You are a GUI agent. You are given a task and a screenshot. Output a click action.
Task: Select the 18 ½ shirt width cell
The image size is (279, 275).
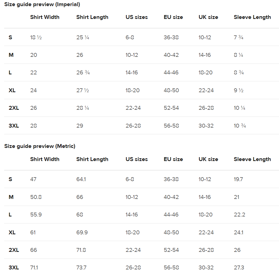pyautogui.click(x=36, y=37)
